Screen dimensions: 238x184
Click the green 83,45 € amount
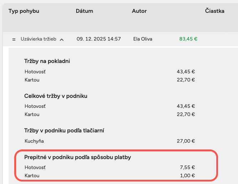[188, 39]
